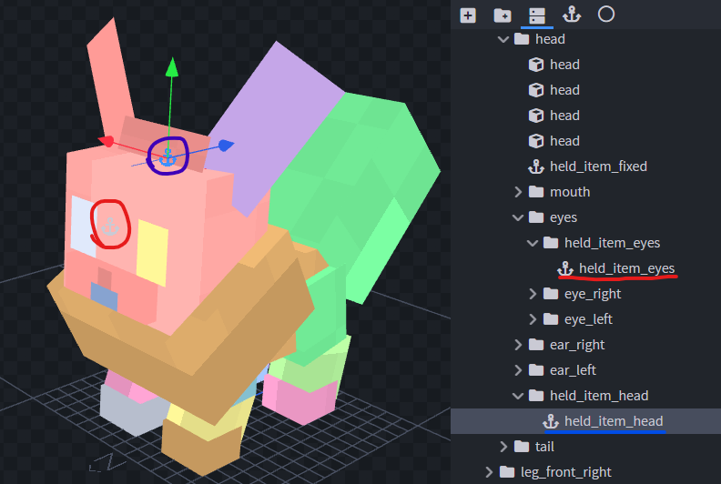
Task: Click the anchor icon of held_item_eyes locator
Action: tap(565, 268)
